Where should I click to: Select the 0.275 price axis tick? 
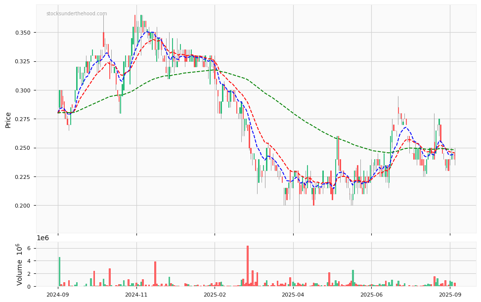click(21, 119)
